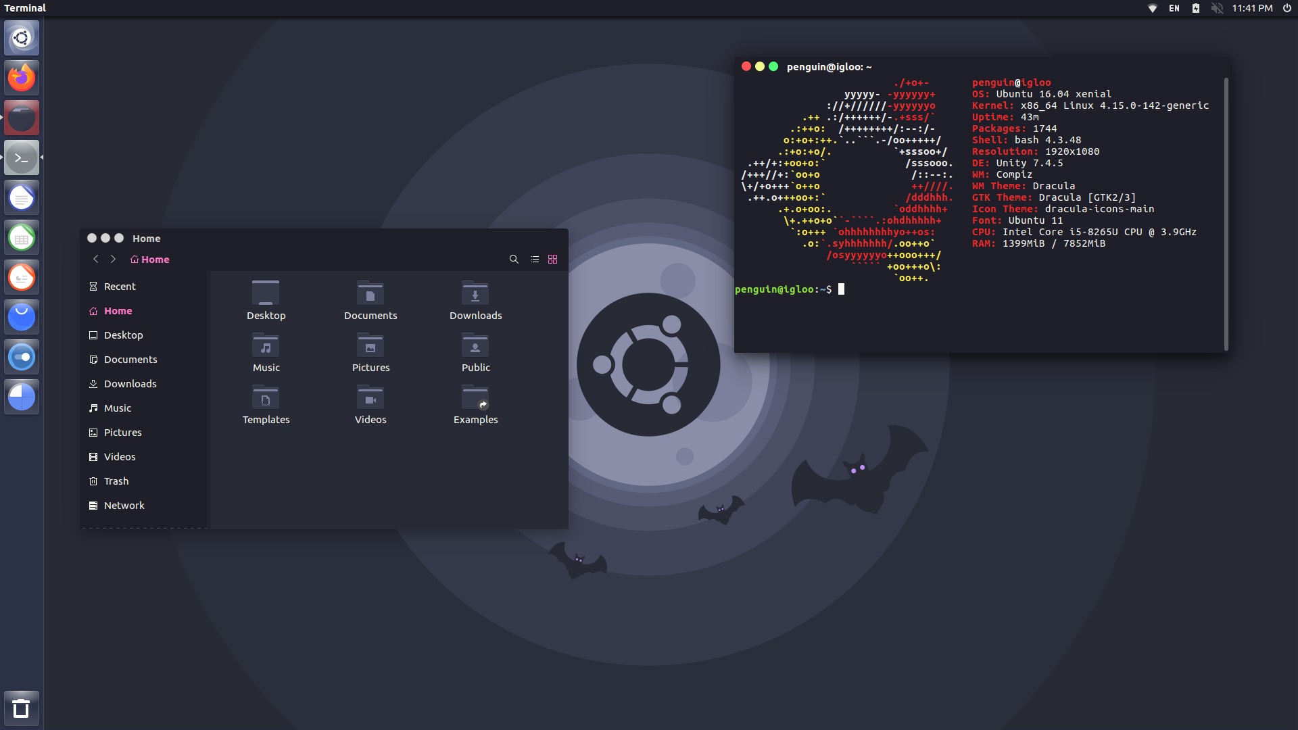Open Videos from the Files sidebar

click(x=145, y=457)
